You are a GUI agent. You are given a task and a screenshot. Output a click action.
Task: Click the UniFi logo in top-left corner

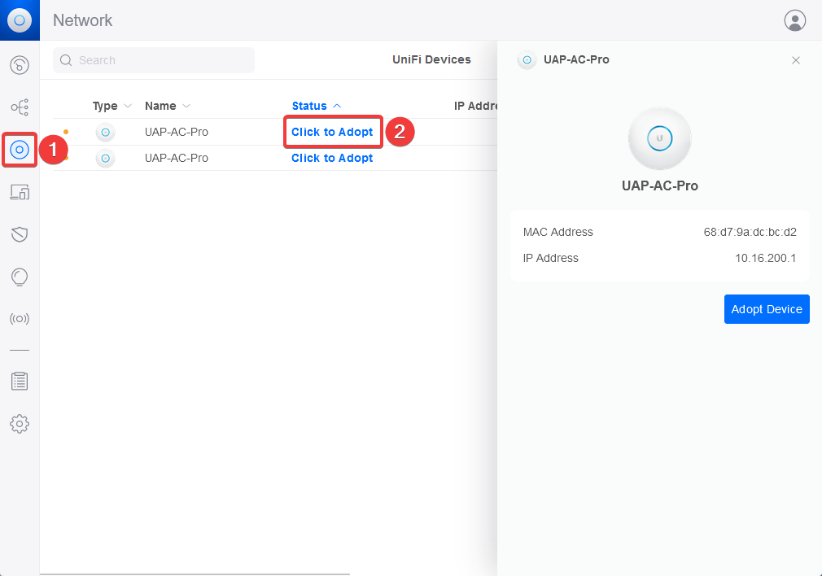pos(20,20)
